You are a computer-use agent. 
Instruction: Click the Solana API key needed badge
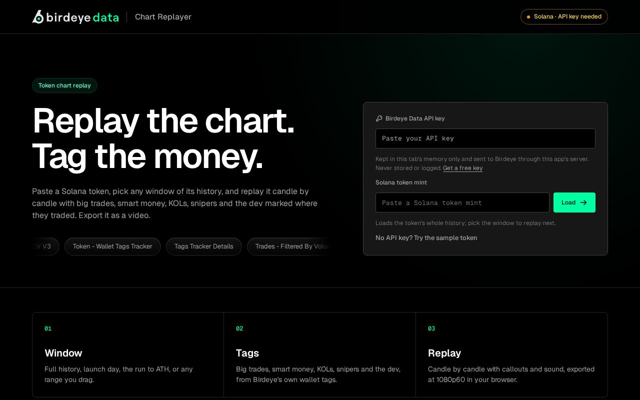564,16
